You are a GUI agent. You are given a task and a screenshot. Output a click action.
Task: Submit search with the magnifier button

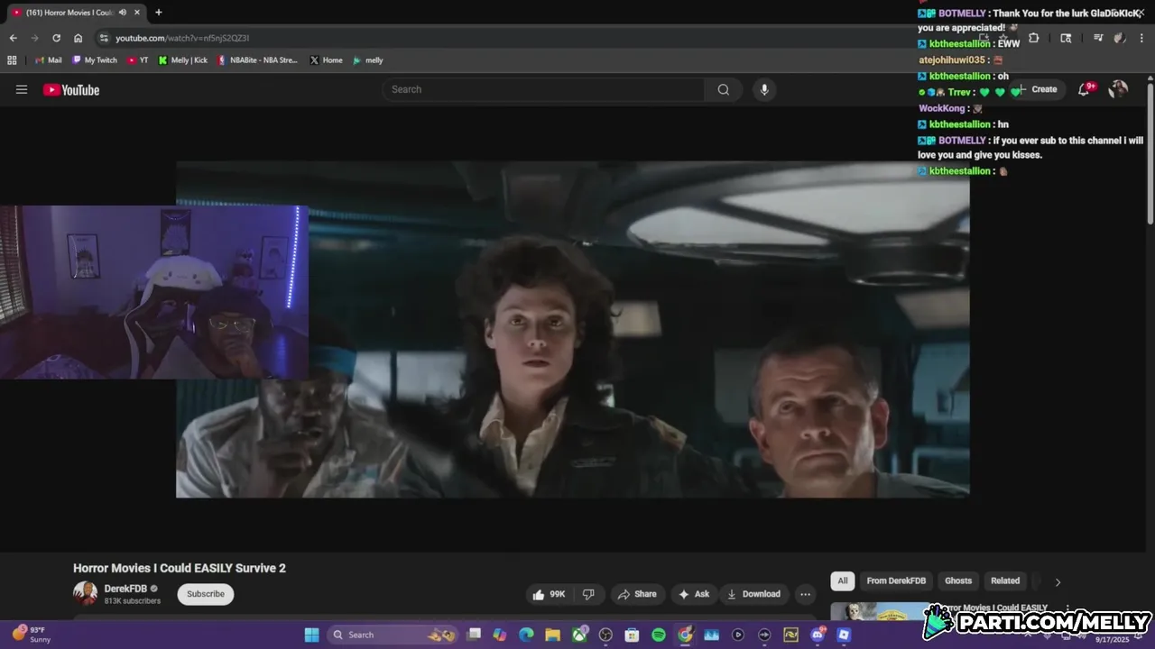coord(723,89)
